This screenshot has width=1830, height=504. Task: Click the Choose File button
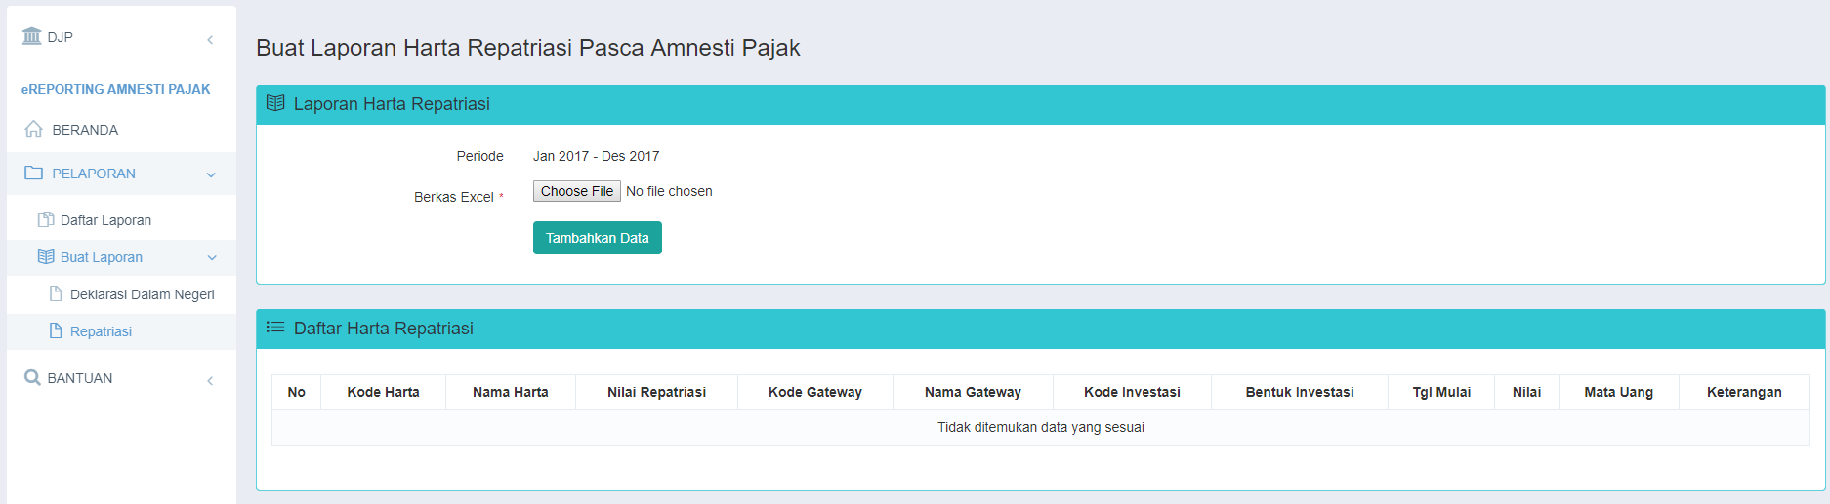[x=577, y=191]
